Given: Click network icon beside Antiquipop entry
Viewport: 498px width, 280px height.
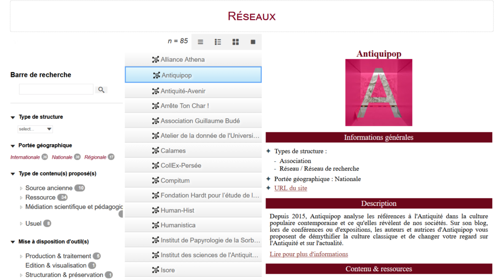Looking at the screenshot, I should pyautogui.click(x=156, y=75).
